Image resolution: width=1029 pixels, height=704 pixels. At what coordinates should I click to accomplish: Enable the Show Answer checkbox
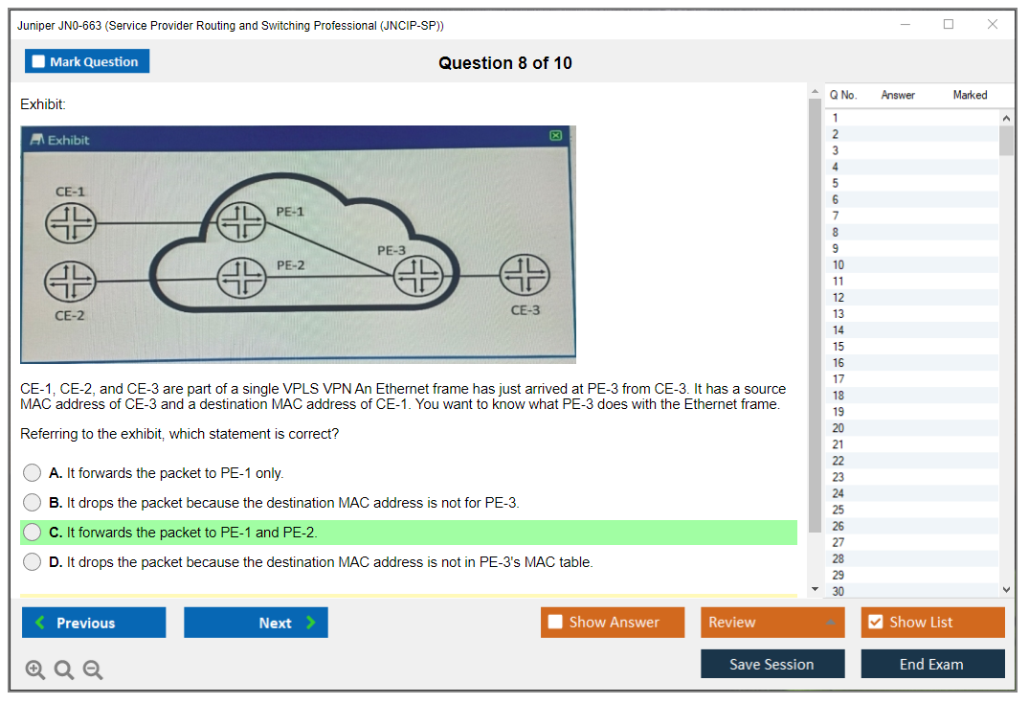[x=556, y=623]
